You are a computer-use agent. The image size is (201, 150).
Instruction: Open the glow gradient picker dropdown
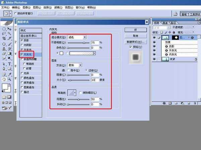[94, 53]
